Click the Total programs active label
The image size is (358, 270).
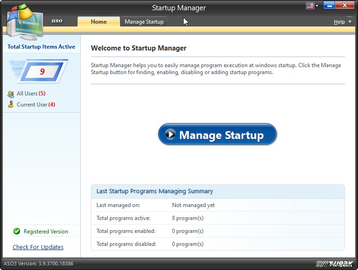[x=123, y=218]
